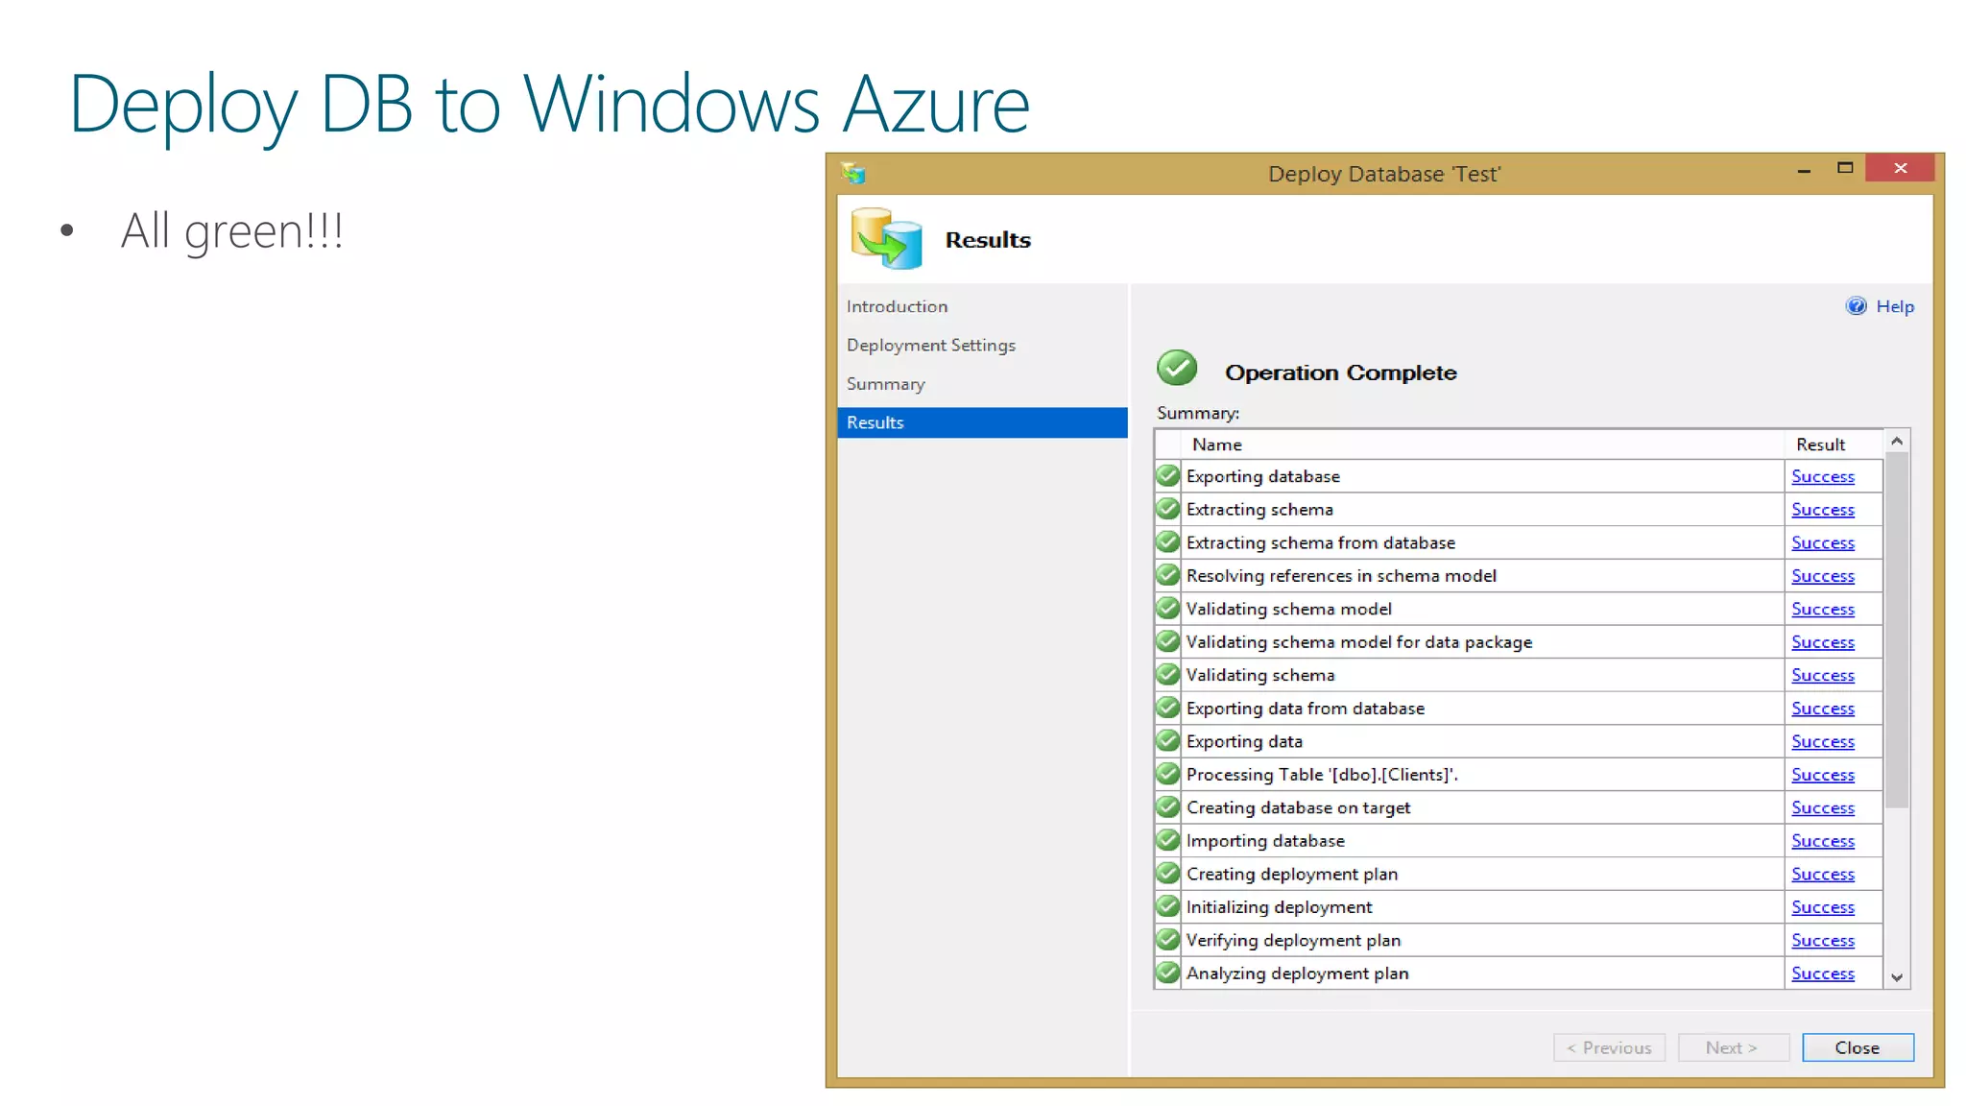Click the green icon beside Verifying deployment plan

pyautogui.click(x=1167, y=939)
